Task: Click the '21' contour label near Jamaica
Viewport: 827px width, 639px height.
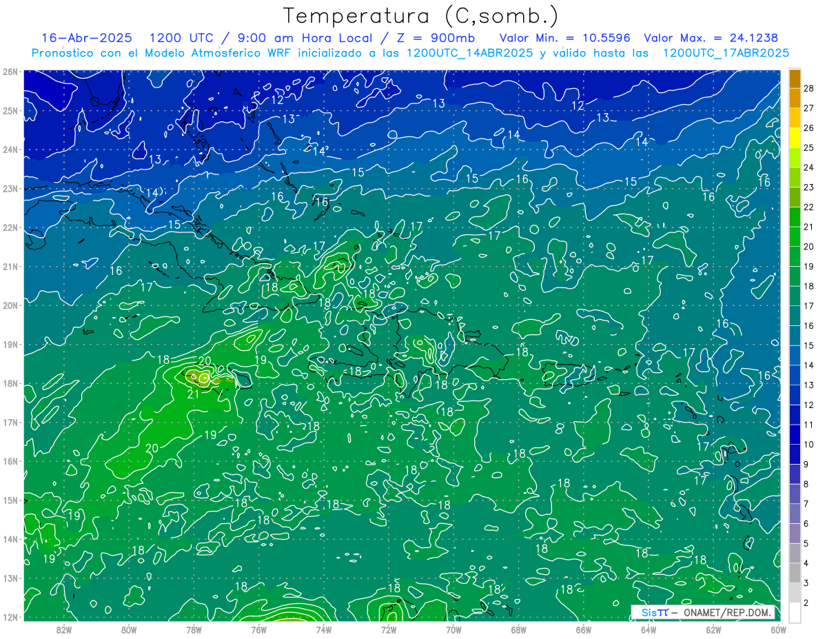Action: (194, 394)
